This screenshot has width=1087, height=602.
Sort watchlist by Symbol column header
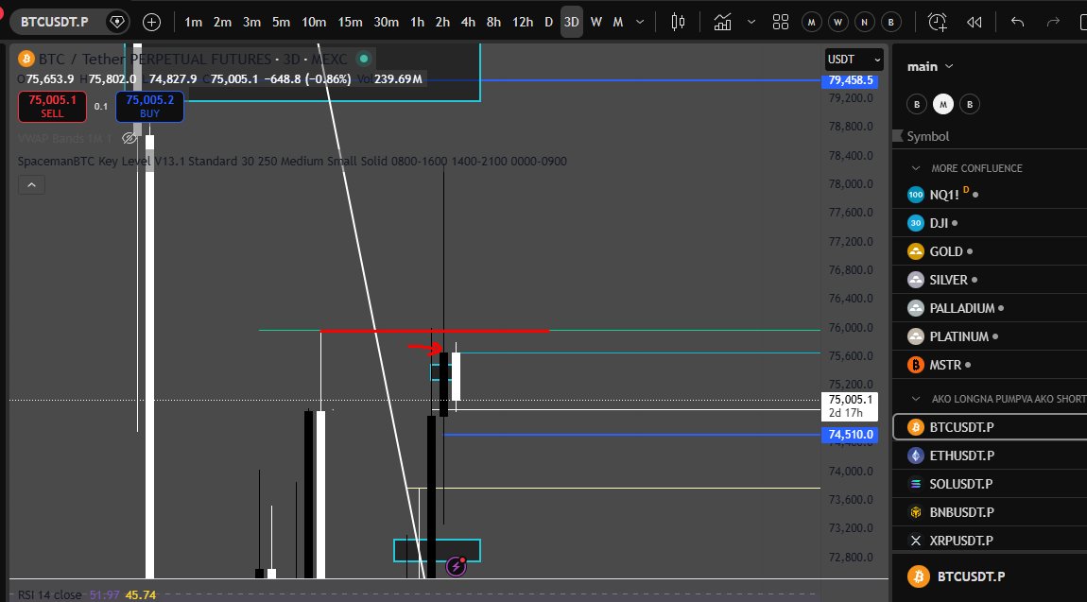click(x=927, y=136)
